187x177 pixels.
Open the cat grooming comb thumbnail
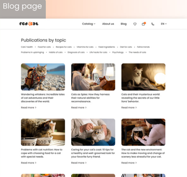point(93,132)
